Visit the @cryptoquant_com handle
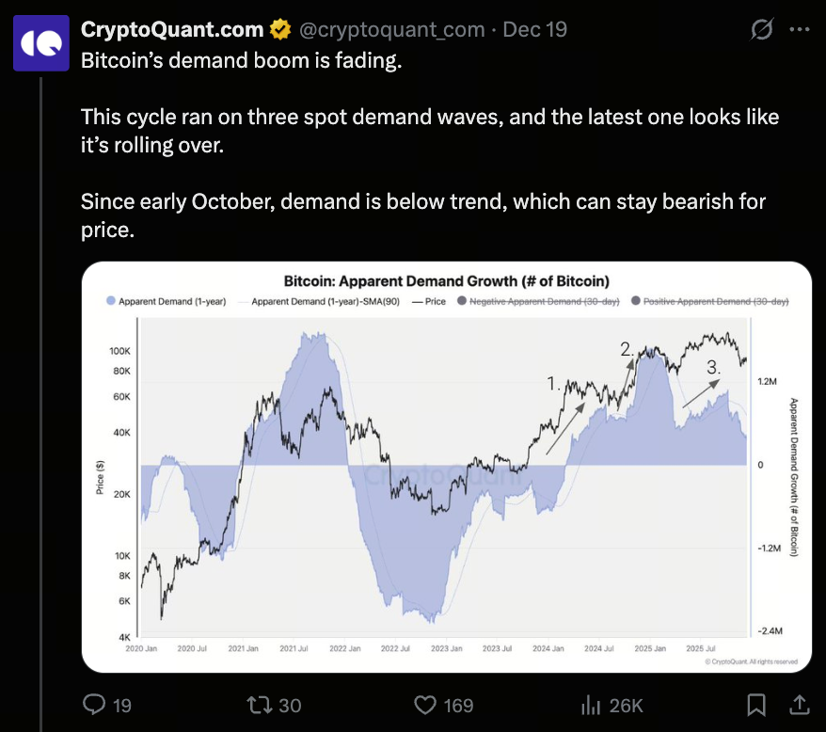 391,30
